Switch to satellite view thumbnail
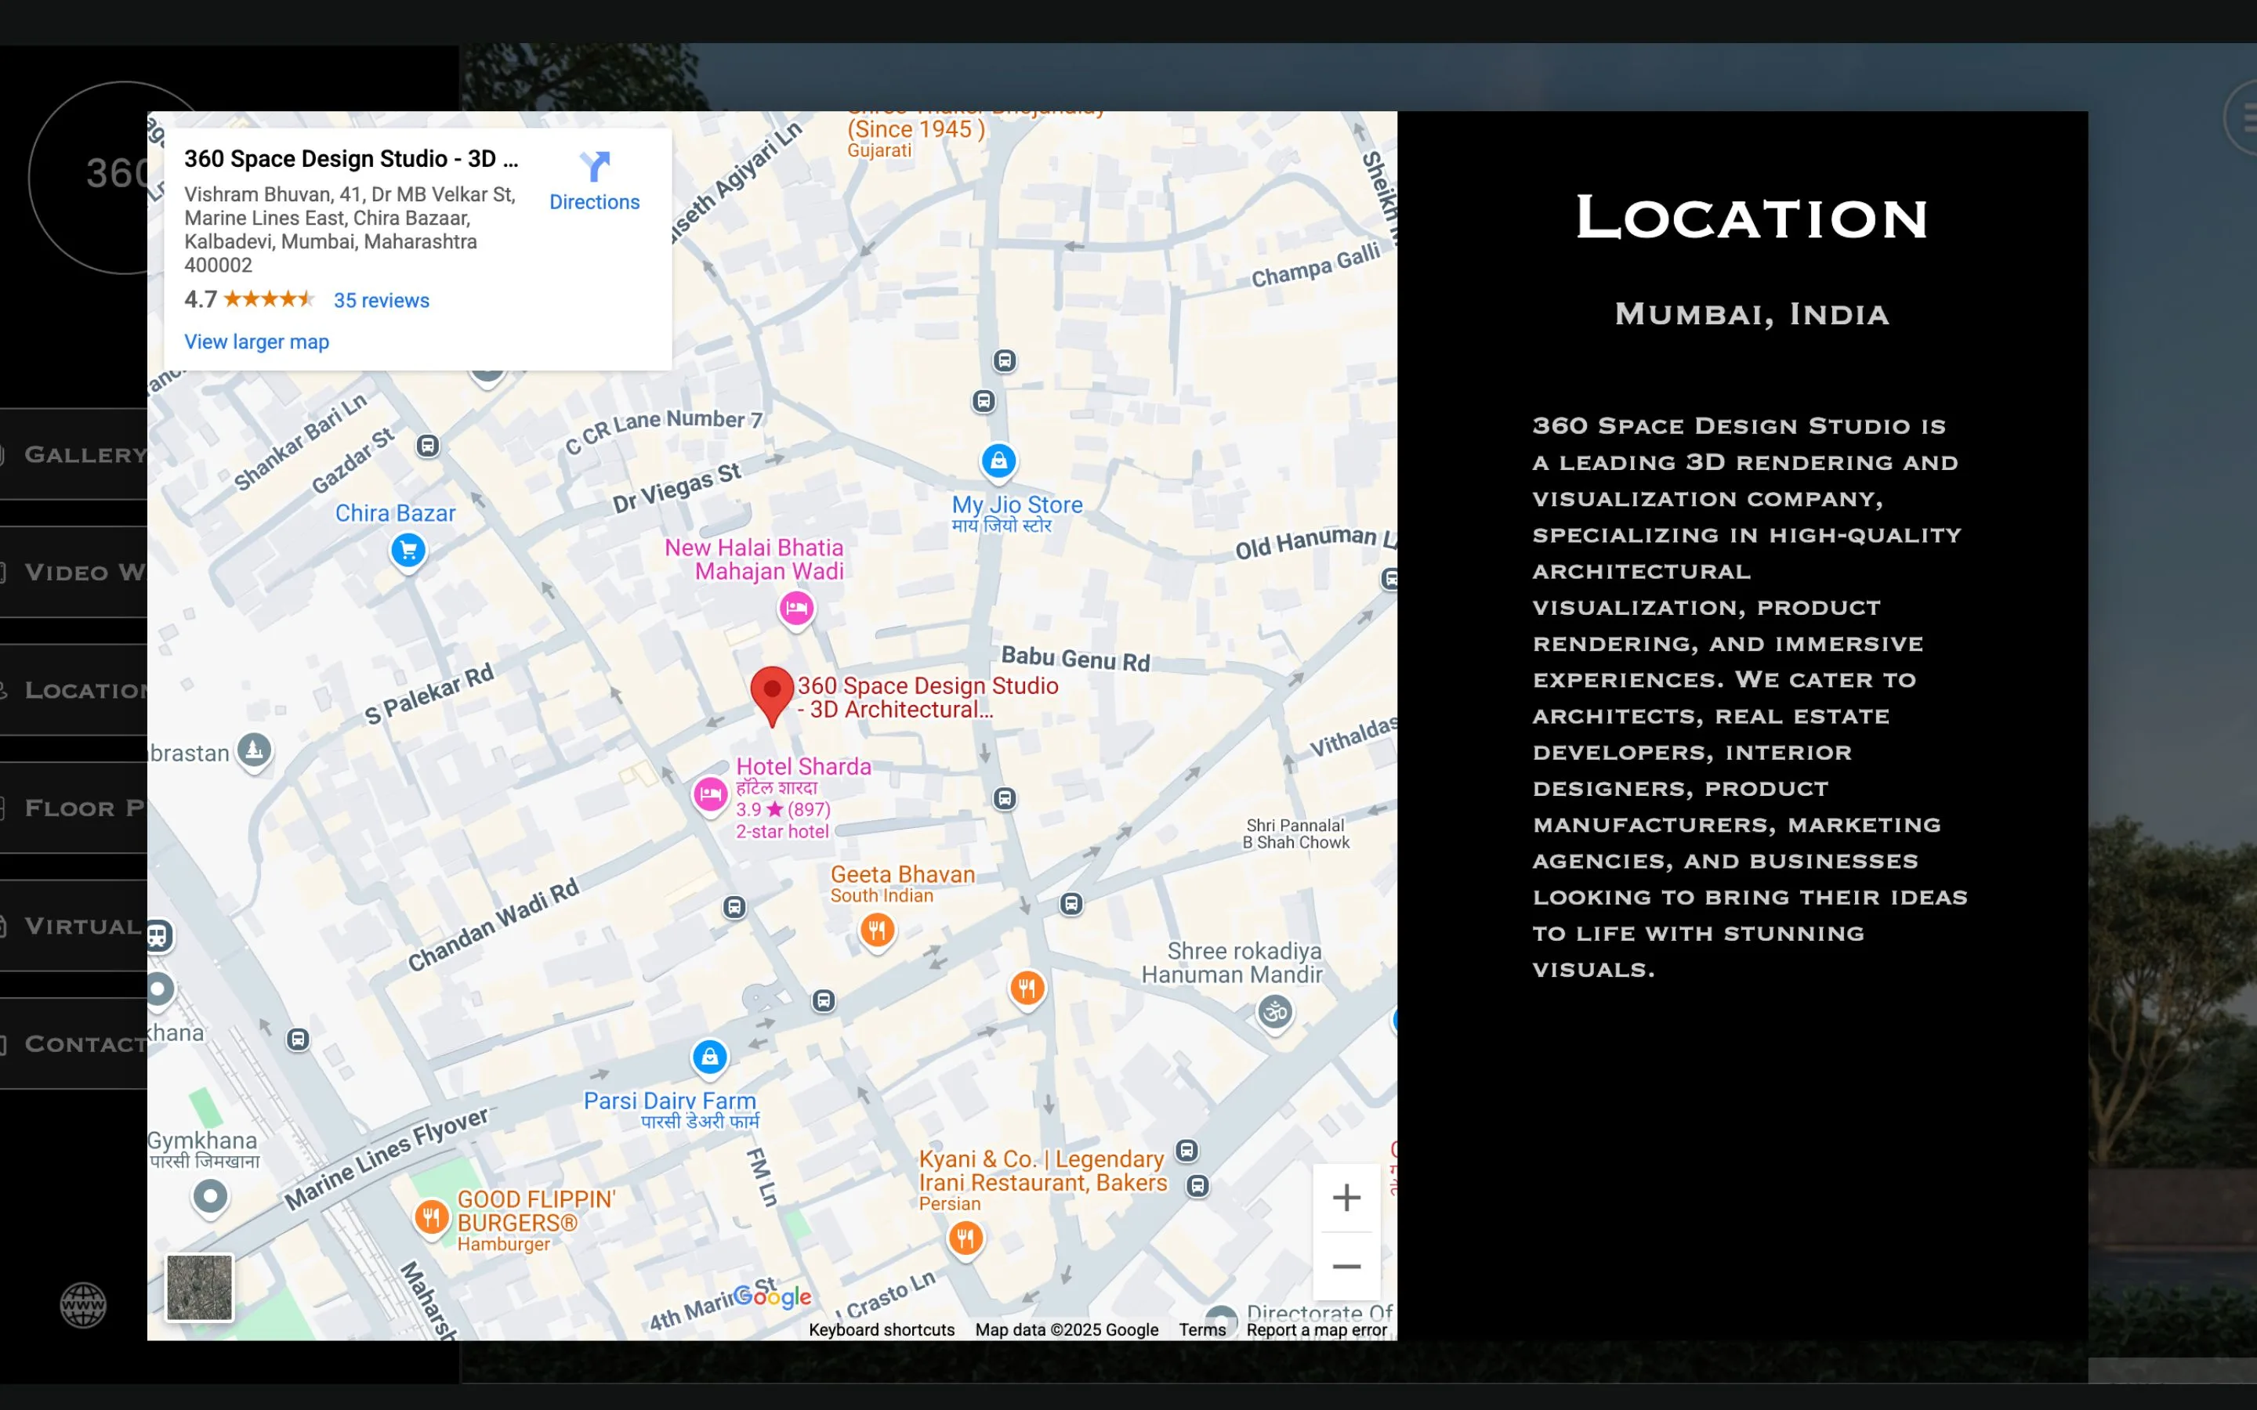 [x=198, y=1287]
